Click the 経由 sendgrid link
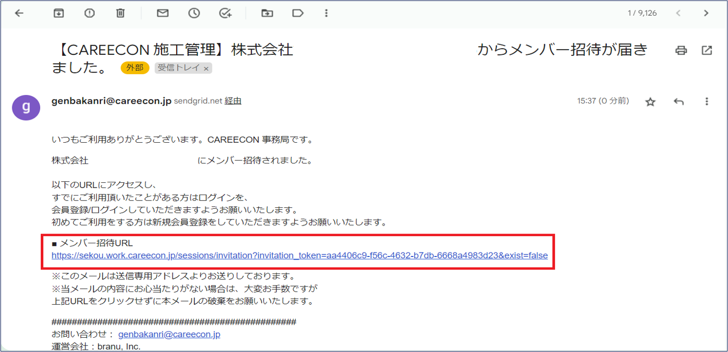The width and height of the screenshot is (728, 352). click(233, 101)
